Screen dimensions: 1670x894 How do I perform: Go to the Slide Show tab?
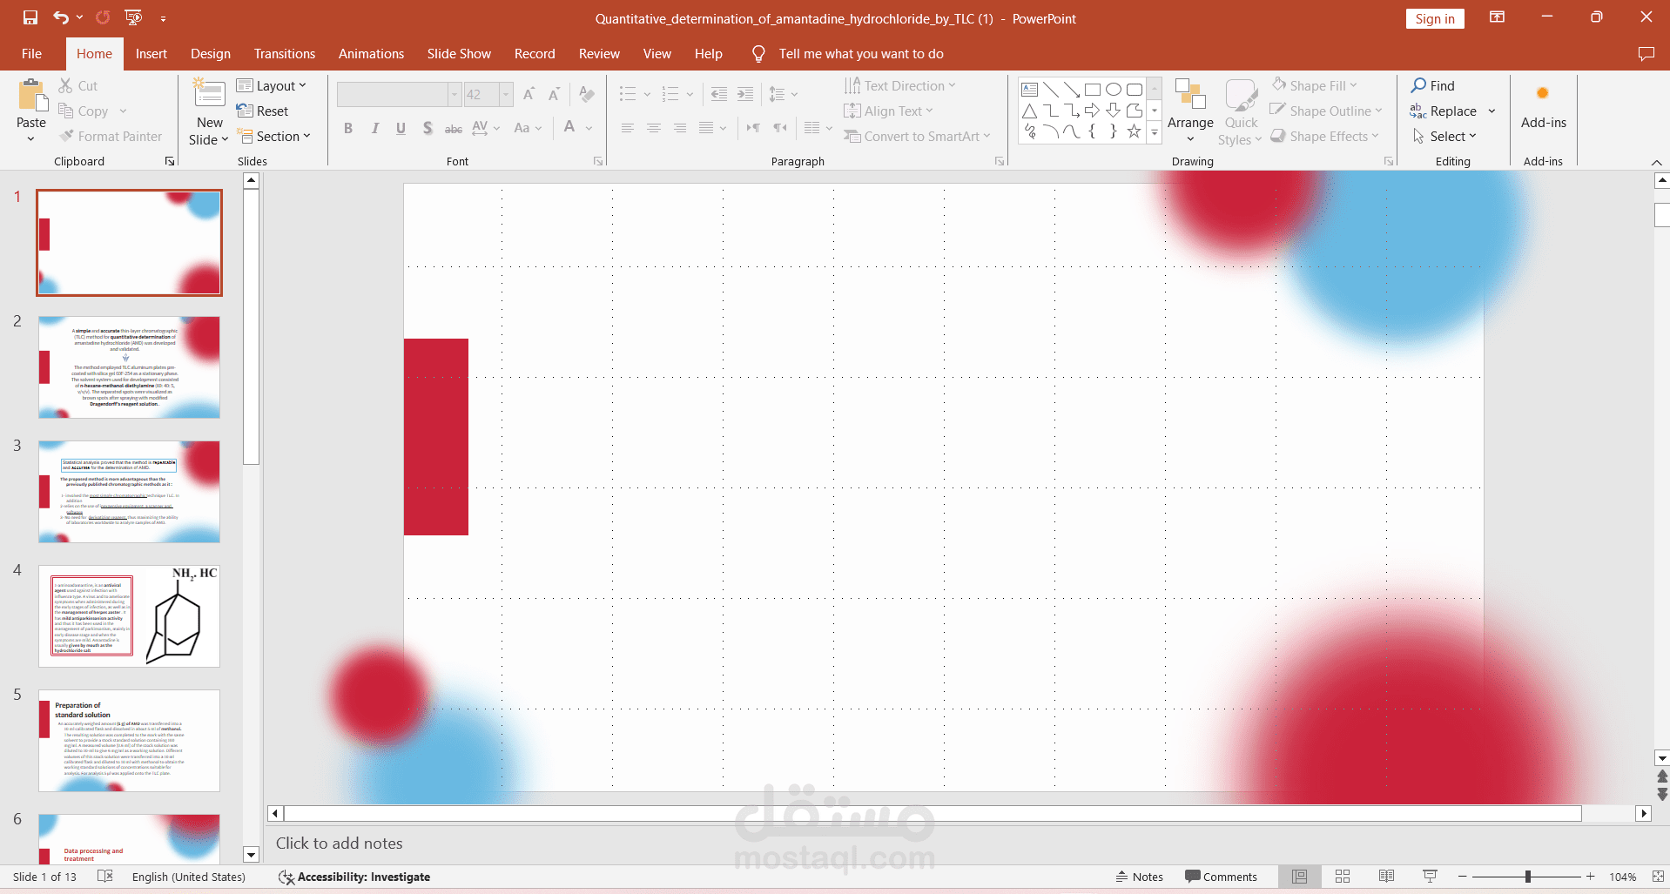coord(459,54)
